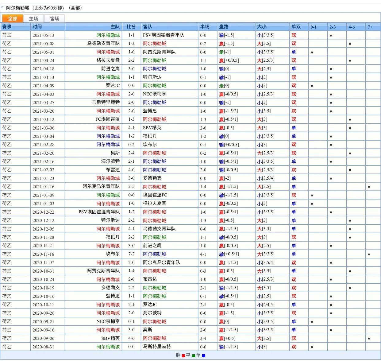Open the 主场 home matches tab
This screenshot has height=361, width=381.
[x=33, y=19]
